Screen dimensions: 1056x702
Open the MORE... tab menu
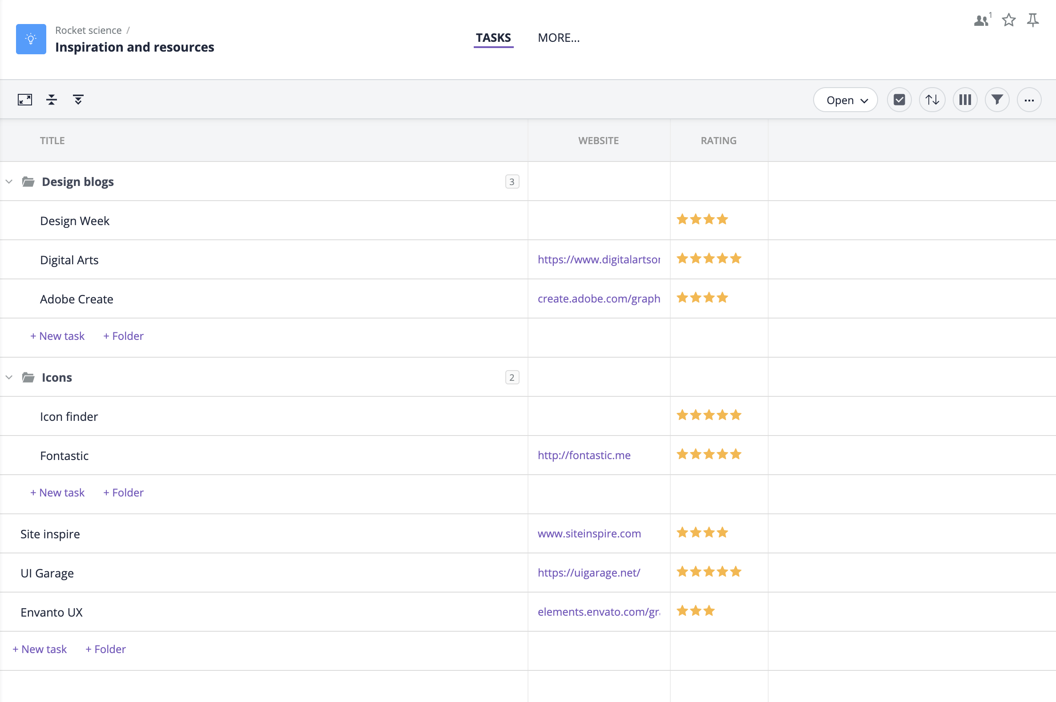(x=559, y=38)
